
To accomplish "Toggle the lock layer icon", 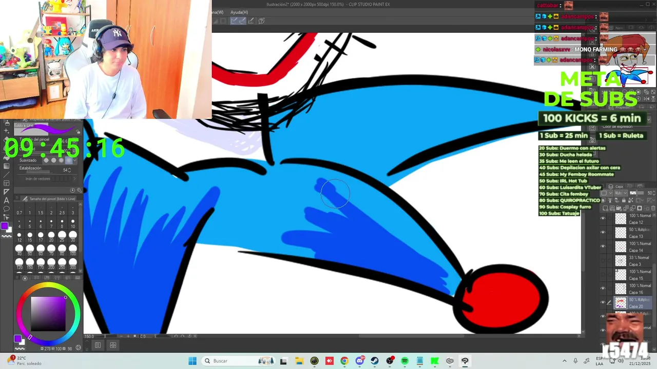I will coord(623,200).
